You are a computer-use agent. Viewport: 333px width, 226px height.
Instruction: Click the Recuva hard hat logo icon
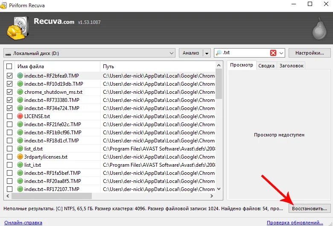18,28
